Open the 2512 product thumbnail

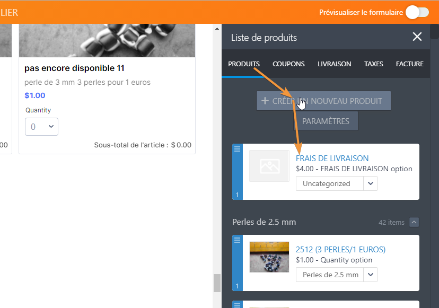pyautogui.click(x=269, y=257)
